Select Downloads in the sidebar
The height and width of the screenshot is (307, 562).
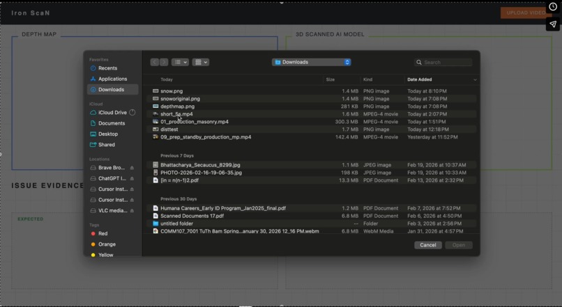pyautogui.click(x=112, y=89)
